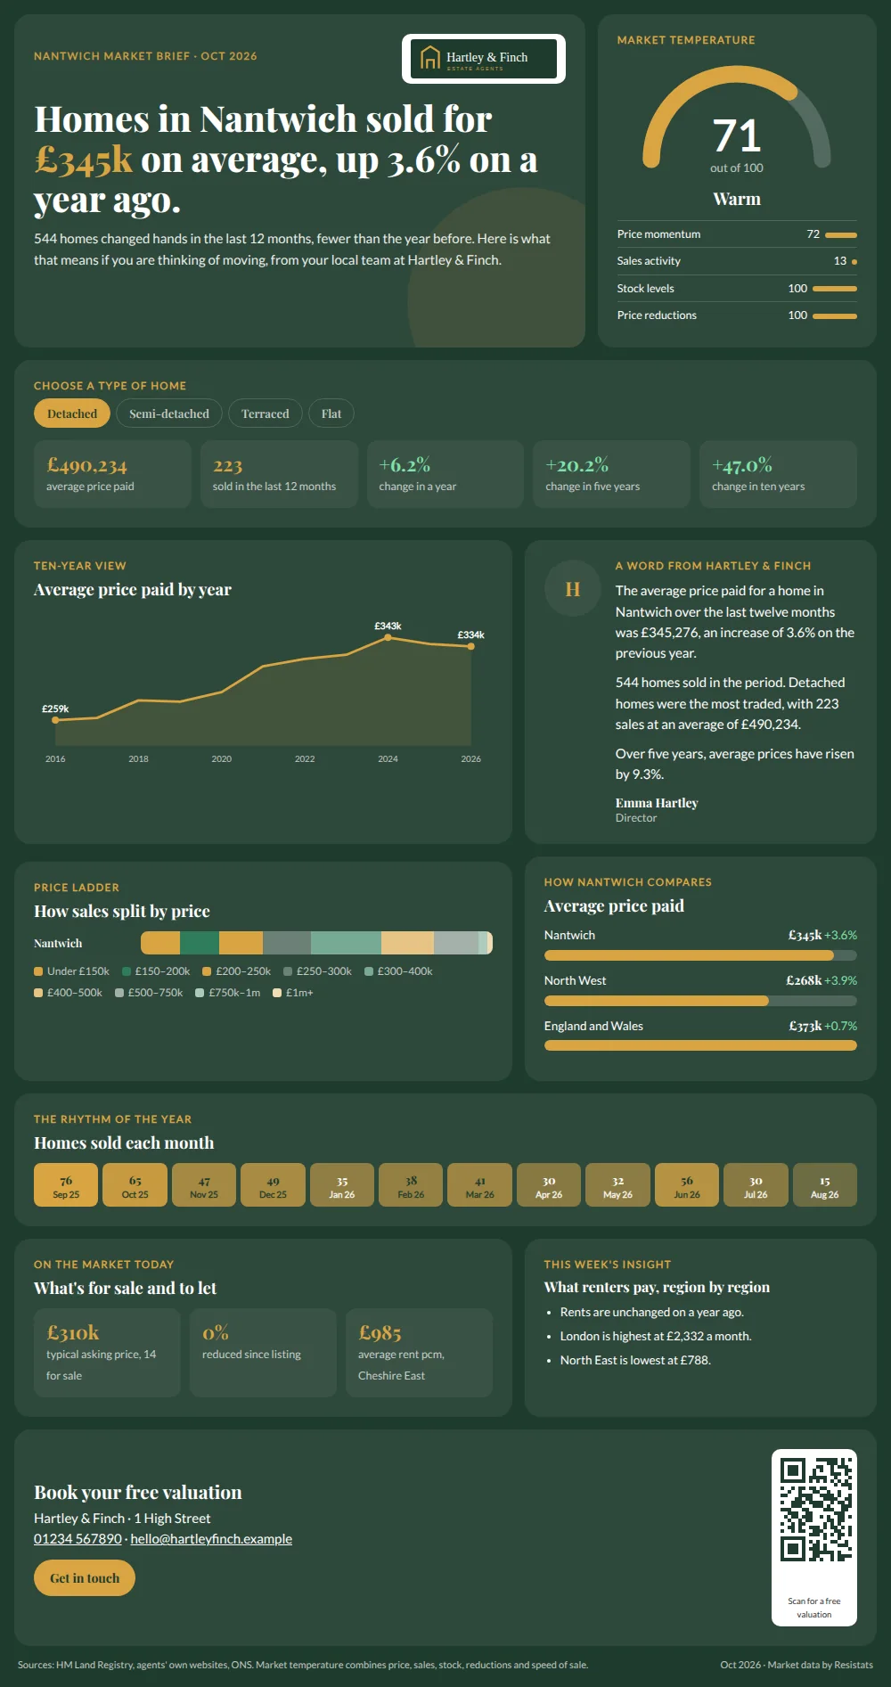Viewport: 891px width, 1687px height.
Task: Open the hello@hartleyfinch.example email link
Action: [211, 1539]
